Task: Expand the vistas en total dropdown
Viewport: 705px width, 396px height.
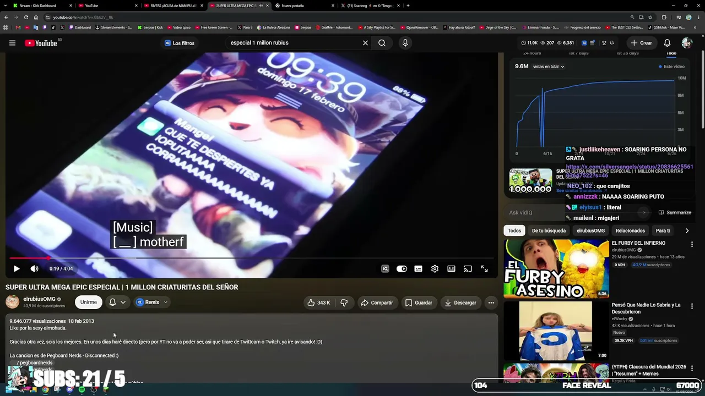Action: click(549, 67)
